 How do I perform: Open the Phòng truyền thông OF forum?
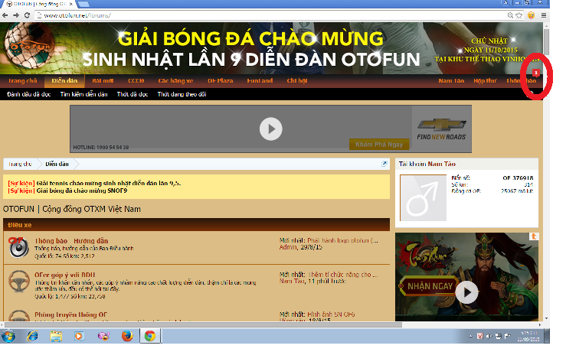70,315
